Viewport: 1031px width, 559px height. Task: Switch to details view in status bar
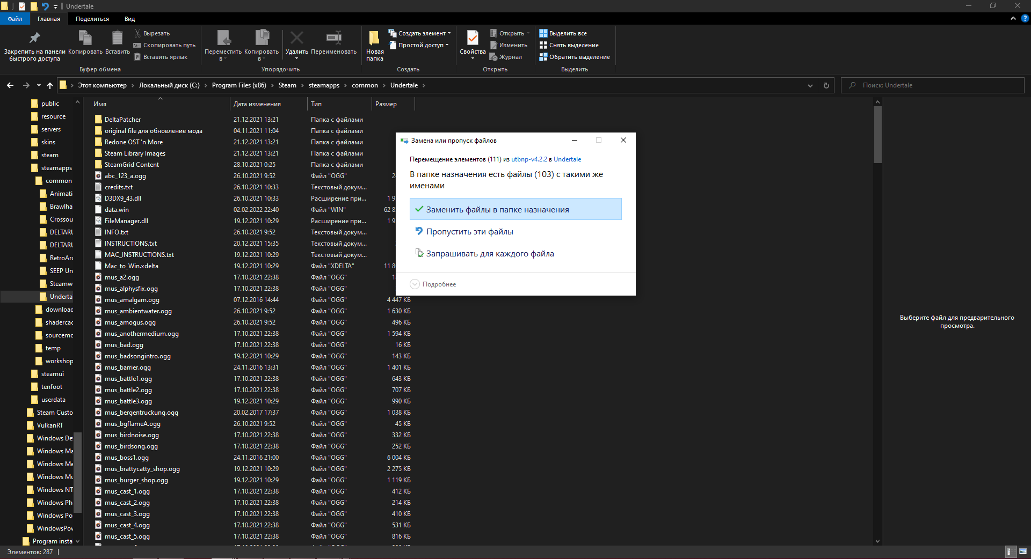point(1010,551)
